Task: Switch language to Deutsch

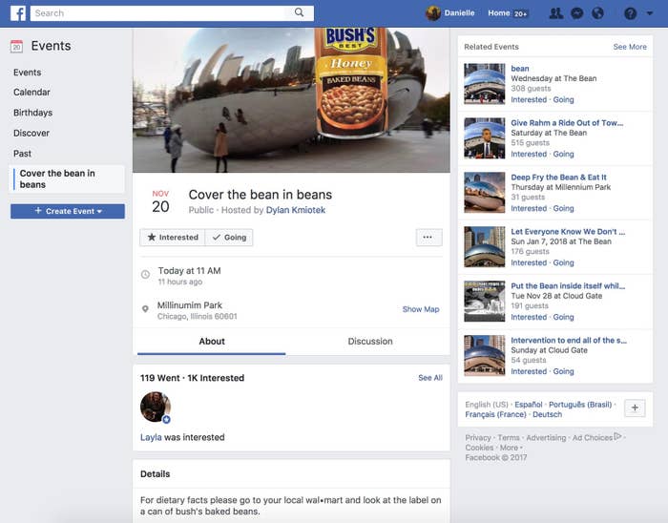Action: pyautogui.click(x=547, y=414)
